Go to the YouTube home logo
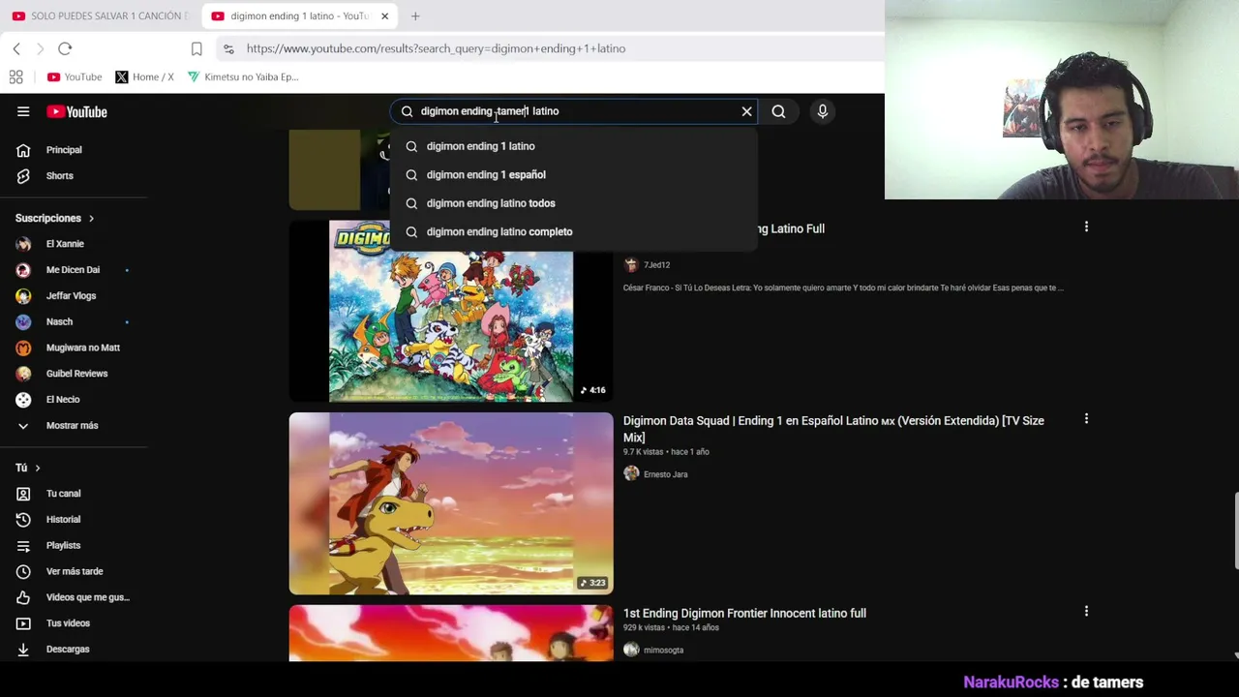 (76, 111)
